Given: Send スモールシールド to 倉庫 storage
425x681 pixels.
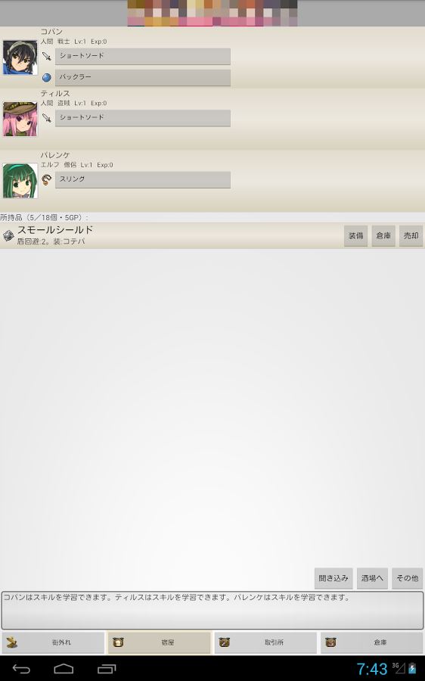Looking at the screenshot, I should [x=383, y=236].
